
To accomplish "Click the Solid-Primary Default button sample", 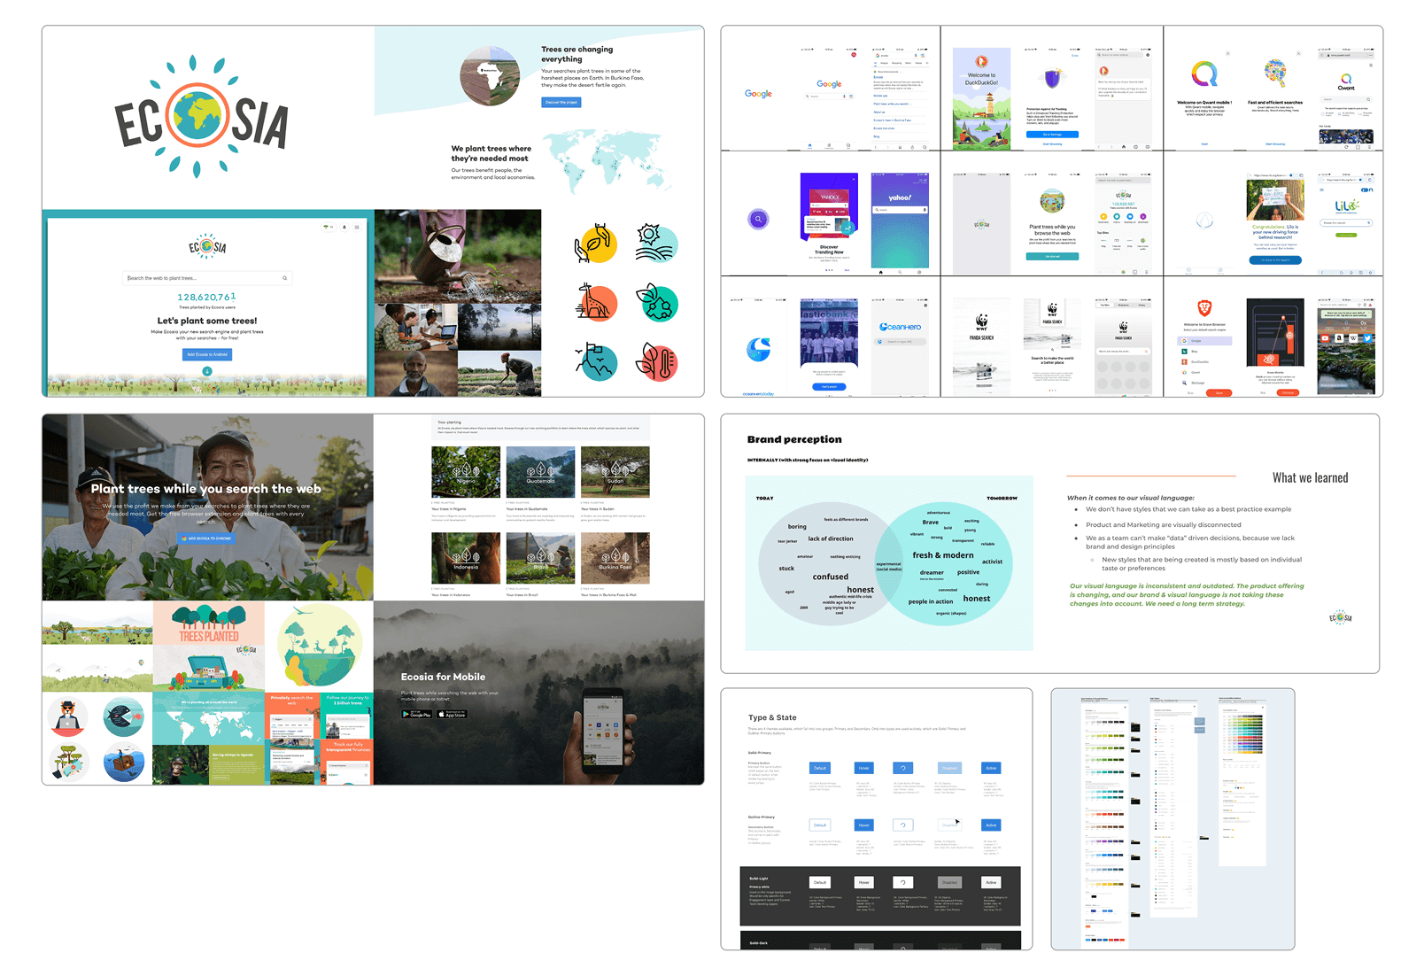I will coord(820,768).
